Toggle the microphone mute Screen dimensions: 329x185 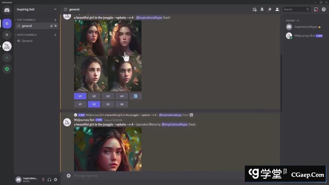click(43, 179)
